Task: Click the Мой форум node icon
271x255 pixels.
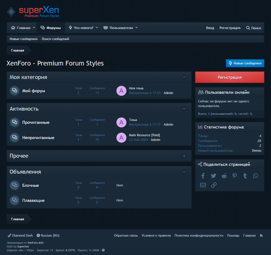Action: 15,91
